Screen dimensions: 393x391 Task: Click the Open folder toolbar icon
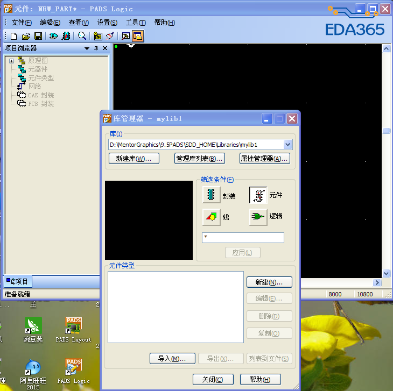[26, 36]
